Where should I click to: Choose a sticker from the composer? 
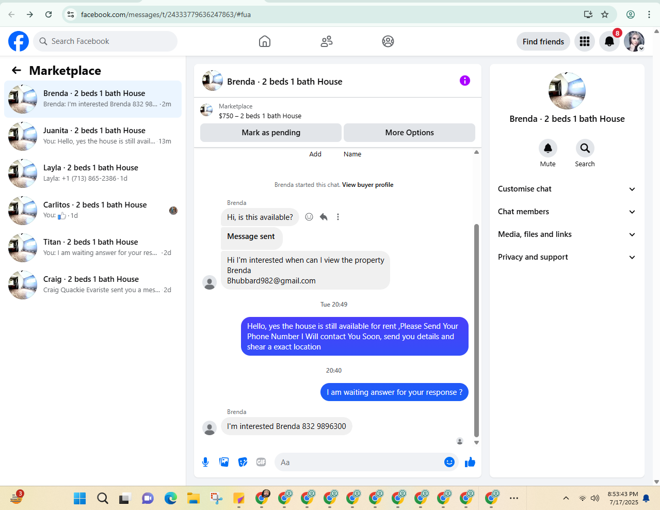(243, 462)
